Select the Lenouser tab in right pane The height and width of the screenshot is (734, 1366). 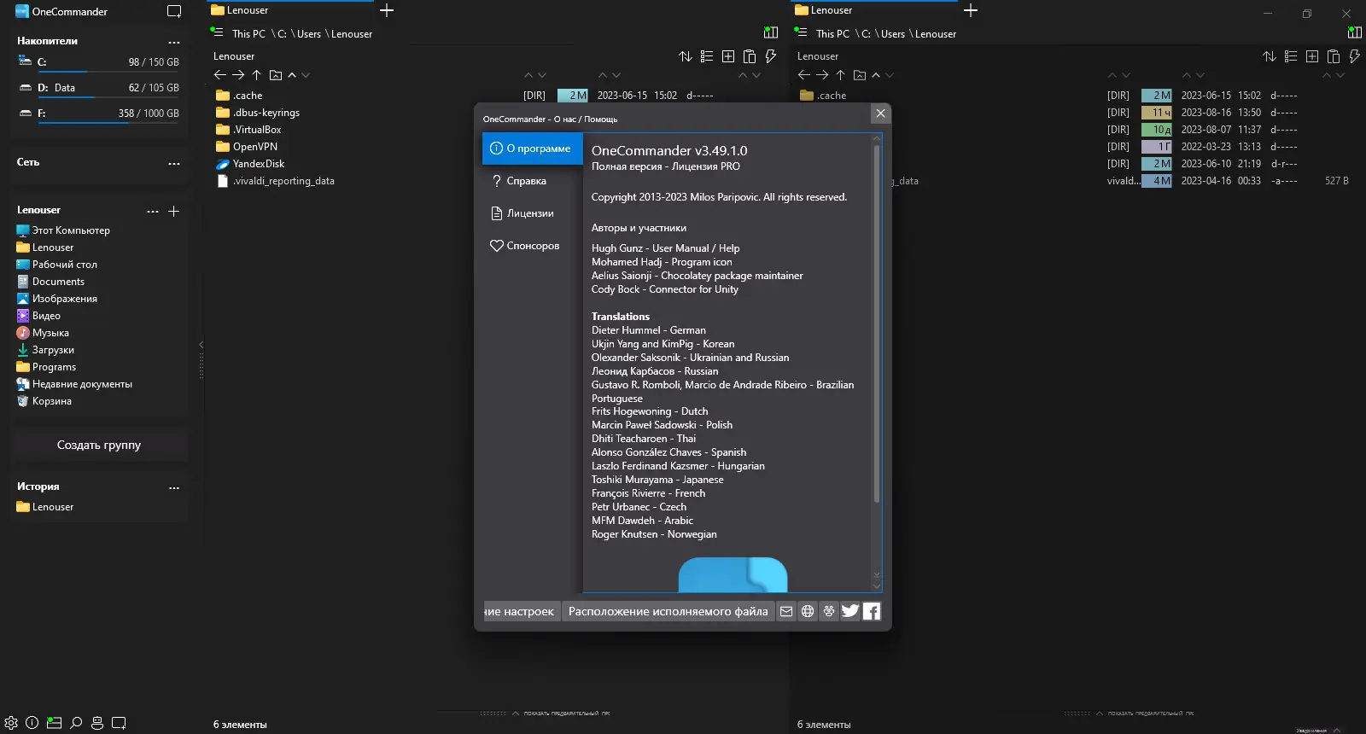[x=874, y=10]
